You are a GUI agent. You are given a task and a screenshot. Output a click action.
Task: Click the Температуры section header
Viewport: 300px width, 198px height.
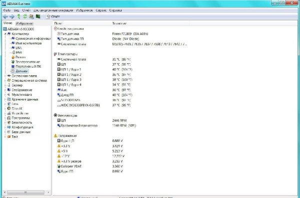[65, 54]
